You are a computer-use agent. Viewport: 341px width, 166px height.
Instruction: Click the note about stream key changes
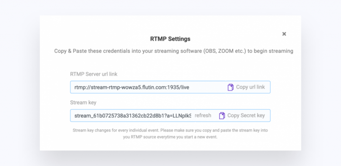click(170, 134)
